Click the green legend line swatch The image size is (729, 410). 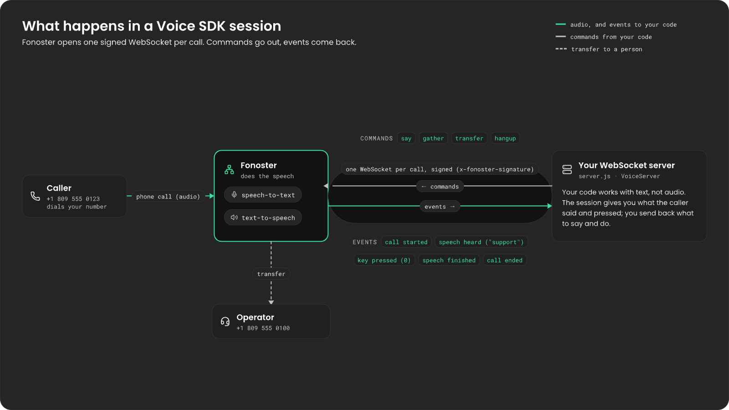tap(561, 24)
